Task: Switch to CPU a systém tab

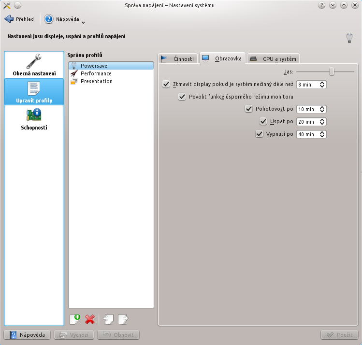Action: point(274,58)
